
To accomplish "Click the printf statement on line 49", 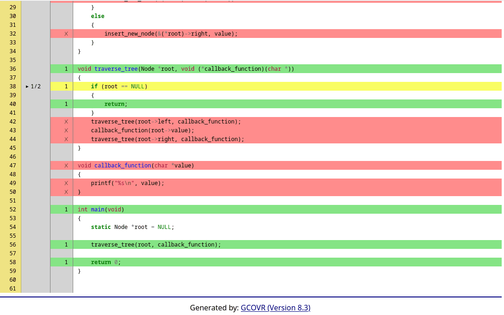I will click(127, 183).
